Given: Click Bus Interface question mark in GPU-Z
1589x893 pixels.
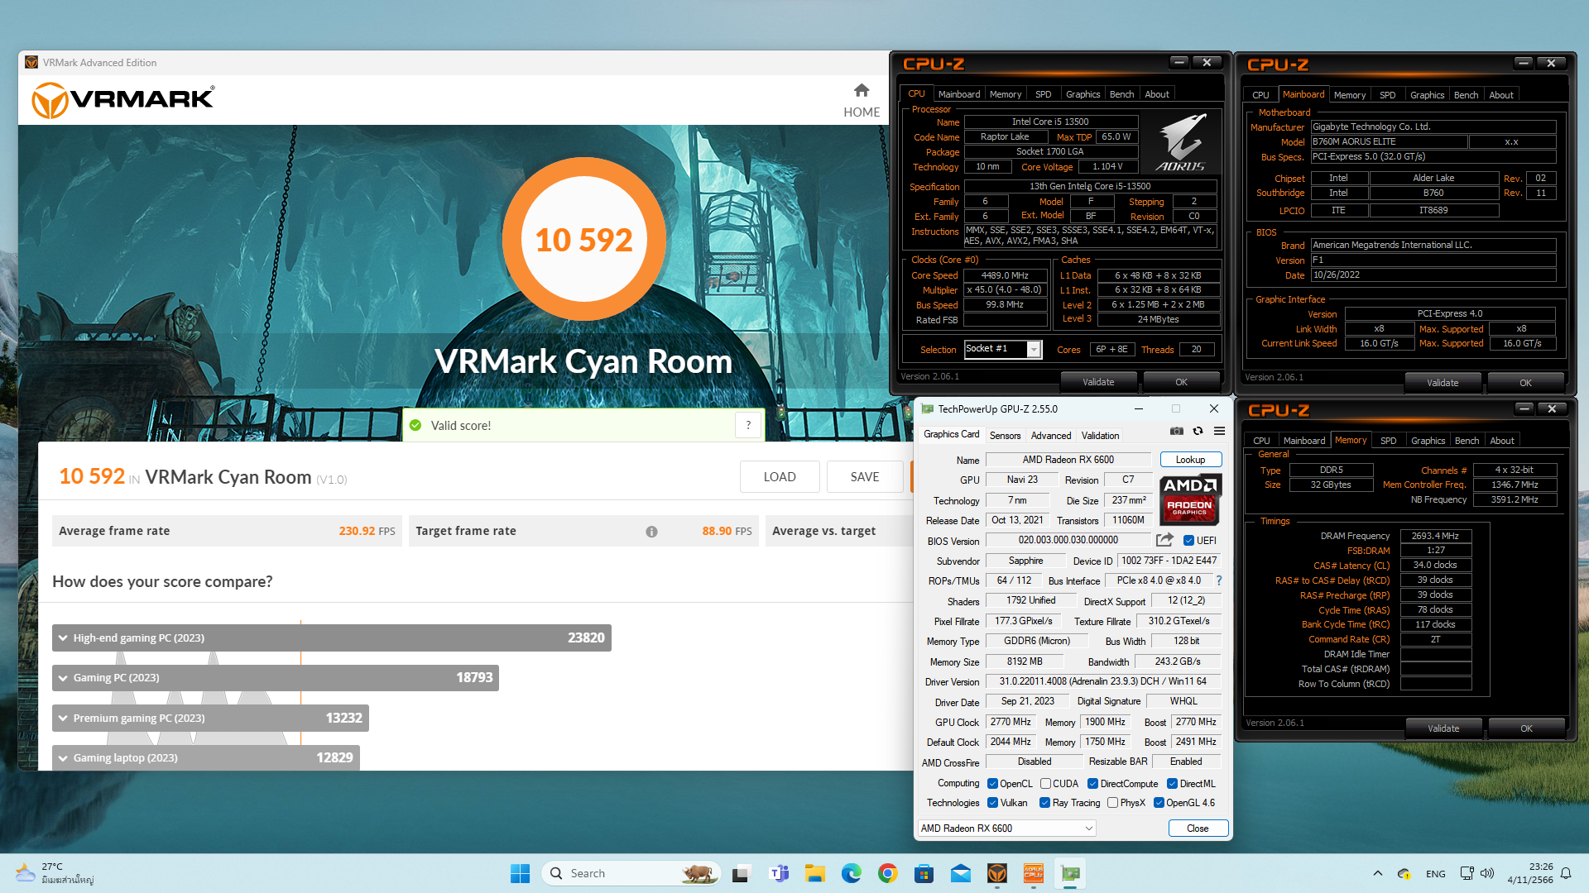Looking at the screenshot, I should tap(1219, 580).
